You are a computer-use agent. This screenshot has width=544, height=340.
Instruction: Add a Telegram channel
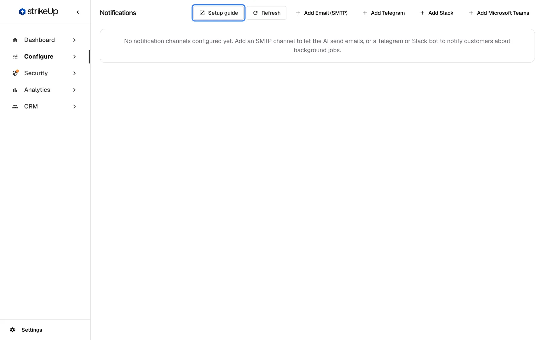[x=384, y=13]
